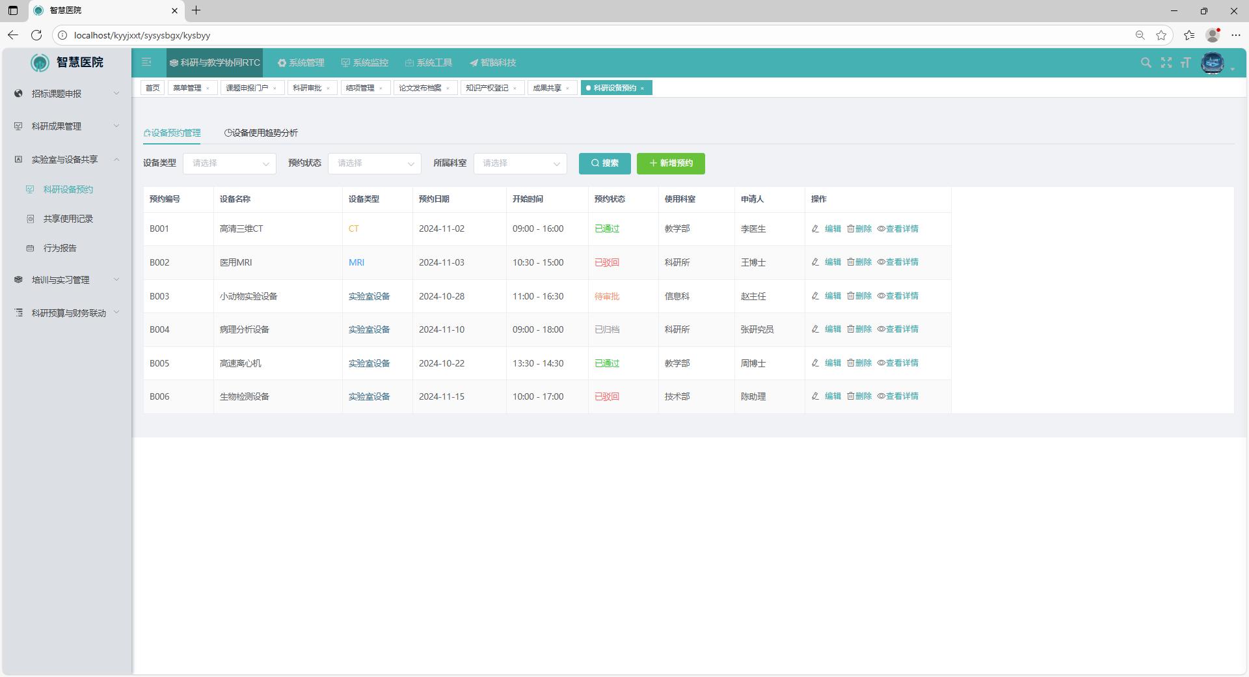This screenshot has width=1249, height=677.
Task: View details of booking B006
Action: [x=898, y=396]
